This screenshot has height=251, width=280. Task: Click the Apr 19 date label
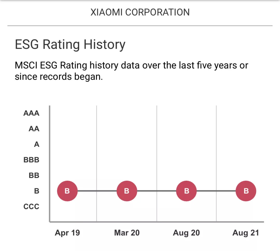coord(67,233)
